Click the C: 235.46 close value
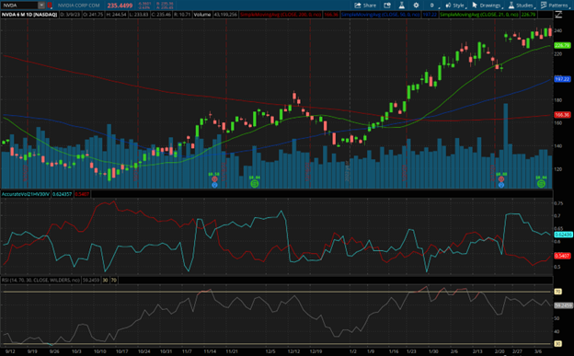 (x=162, y=15)
